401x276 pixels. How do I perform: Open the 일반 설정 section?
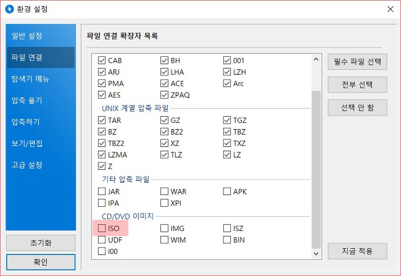point(41,36)
